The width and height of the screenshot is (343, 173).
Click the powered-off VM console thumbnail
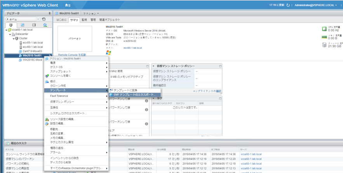pos(75,39)
